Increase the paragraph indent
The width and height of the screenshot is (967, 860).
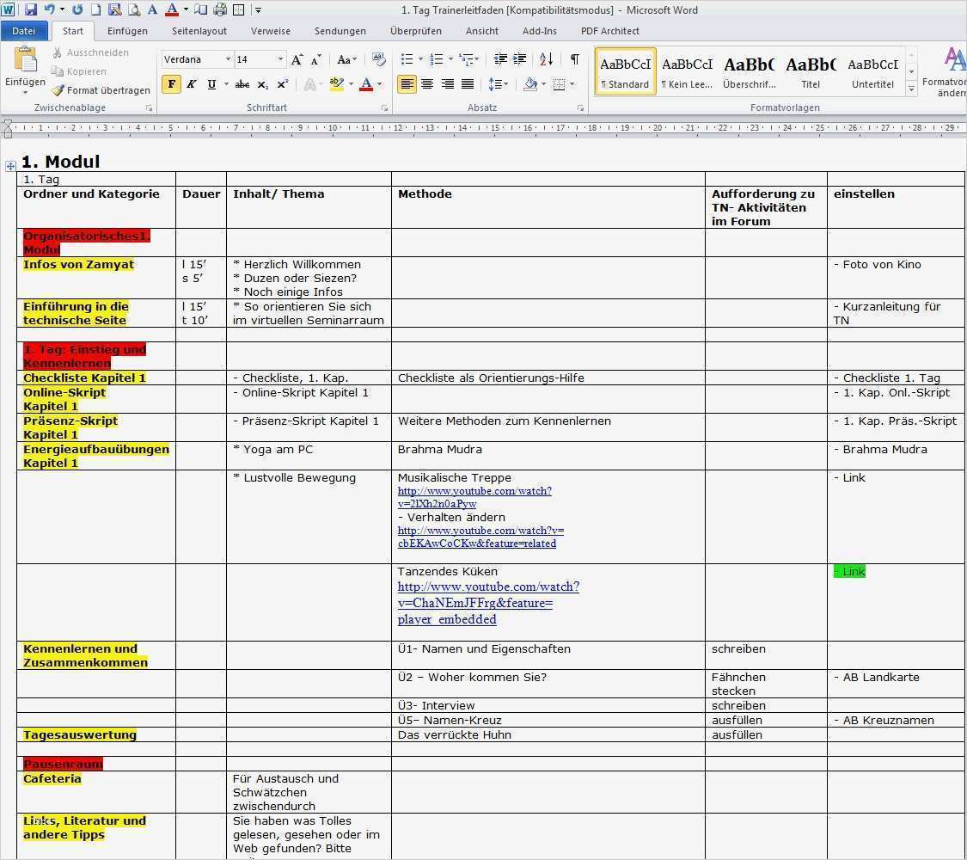[520, 59]
